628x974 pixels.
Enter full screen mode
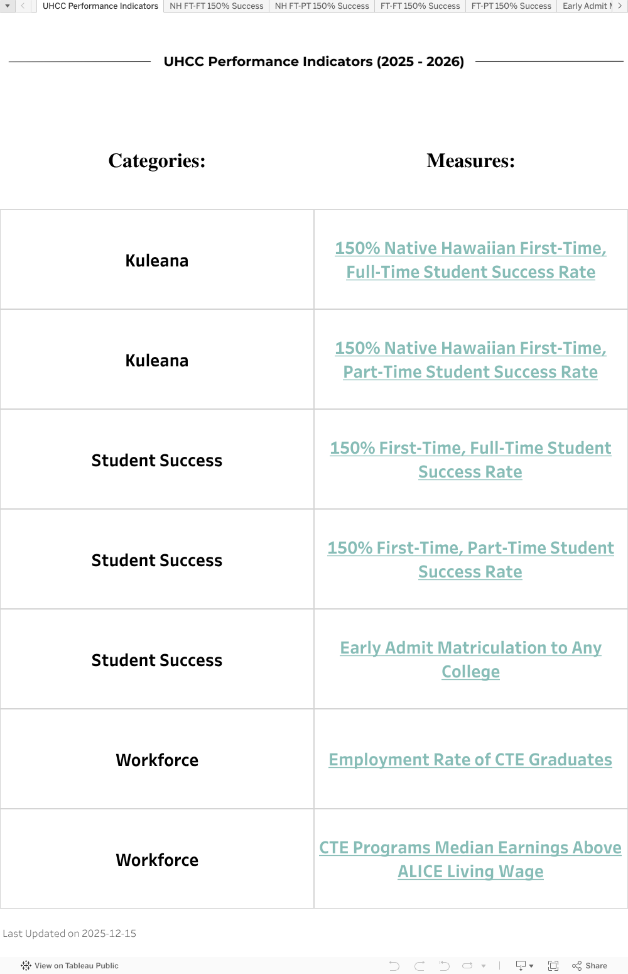coord(553,966)
